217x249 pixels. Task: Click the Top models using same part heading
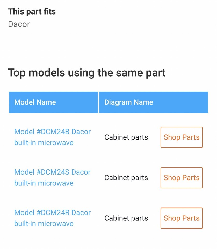click(87, 73)
